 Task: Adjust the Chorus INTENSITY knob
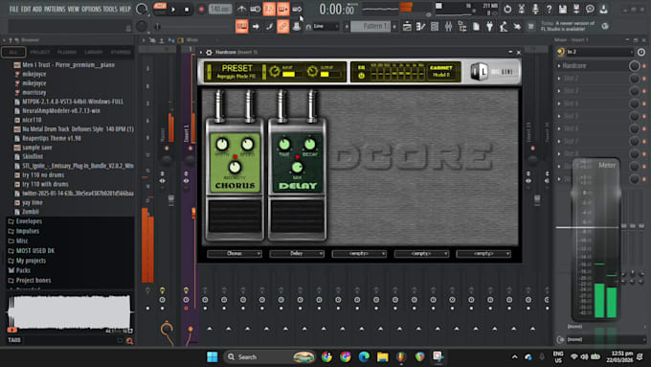[235, 167]
